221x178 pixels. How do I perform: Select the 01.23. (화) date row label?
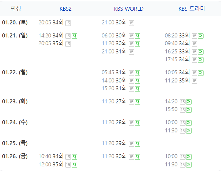(x=15, y=101)
